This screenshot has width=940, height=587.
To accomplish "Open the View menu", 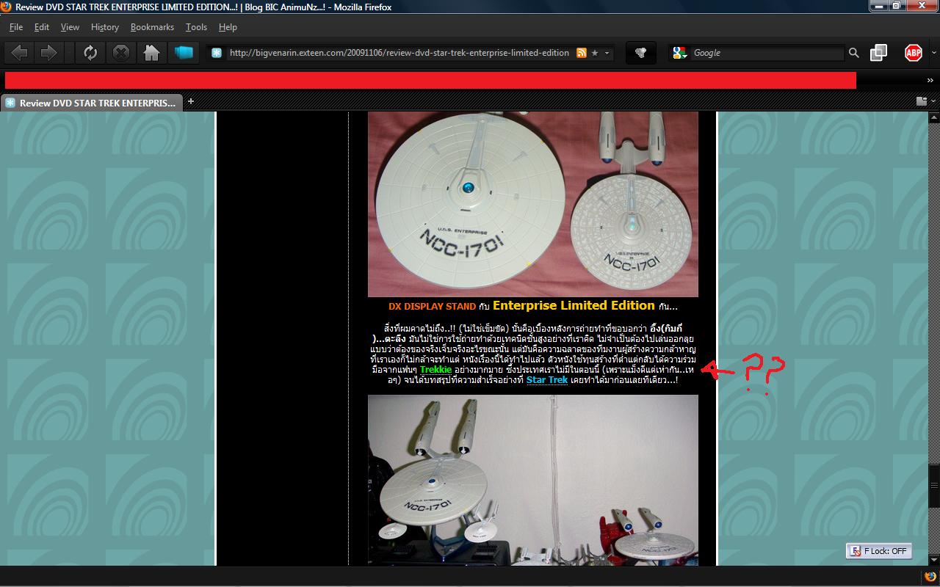I will (x=70, y=27).
